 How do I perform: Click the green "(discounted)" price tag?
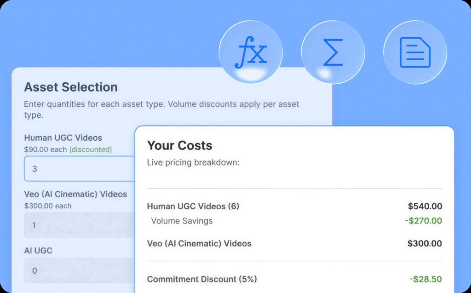click(x=90, y=149)
